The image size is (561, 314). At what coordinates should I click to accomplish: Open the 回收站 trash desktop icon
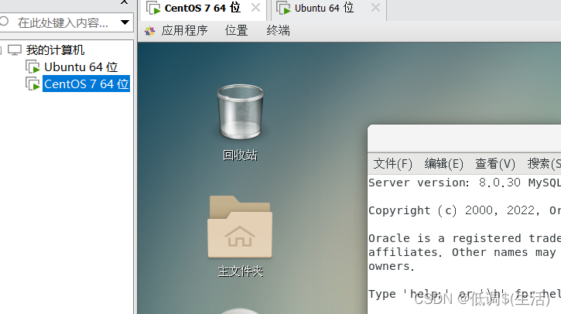(x=241, y=112)
